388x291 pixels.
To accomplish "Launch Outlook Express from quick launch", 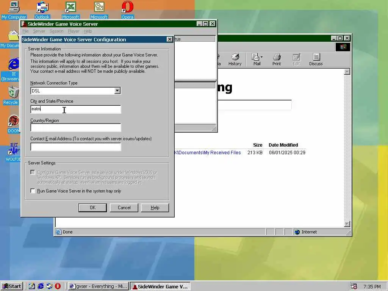I will [49, 286].
